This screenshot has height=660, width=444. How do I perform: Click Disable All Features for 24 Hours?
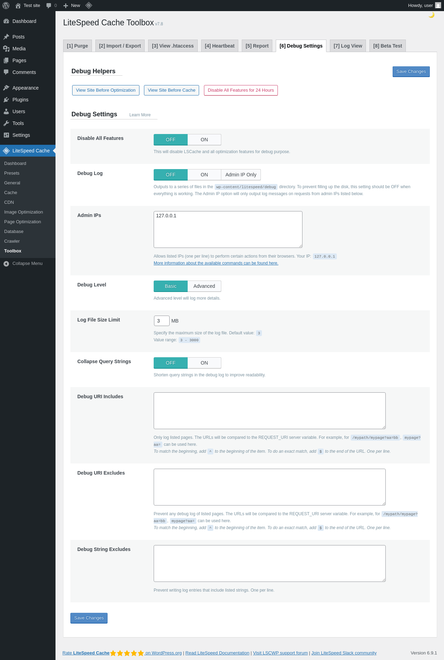pyautogui.click(x=241, y=90)
